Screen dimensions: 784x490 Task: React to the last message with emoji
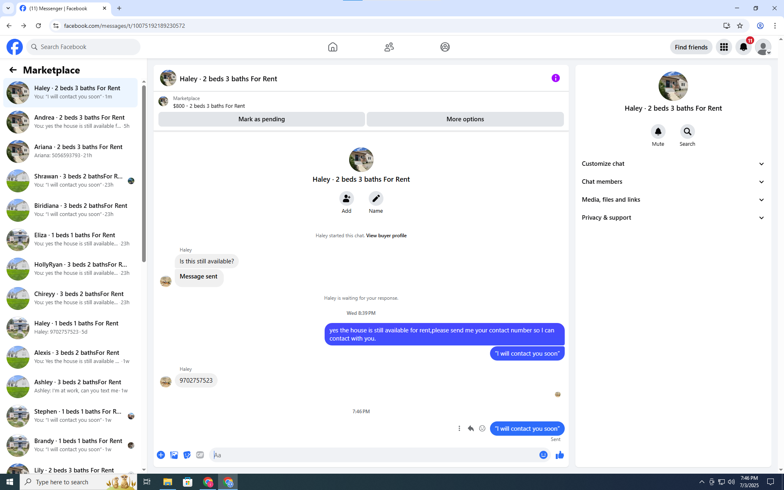482,428
